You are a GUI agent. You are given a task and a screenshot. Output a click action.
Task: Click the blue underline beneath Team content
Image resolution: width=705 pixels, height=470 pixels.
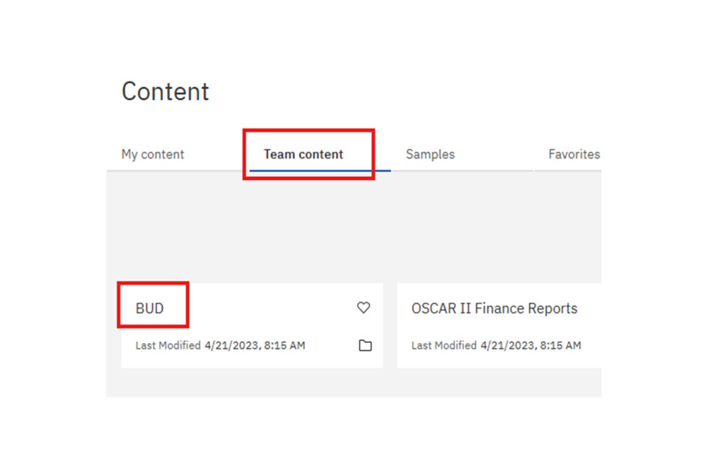tap(319, 170)
